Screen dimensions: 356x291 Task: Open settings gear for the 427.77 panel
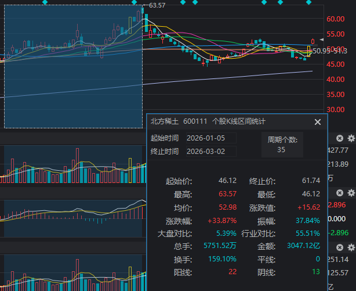click(350, 138)
